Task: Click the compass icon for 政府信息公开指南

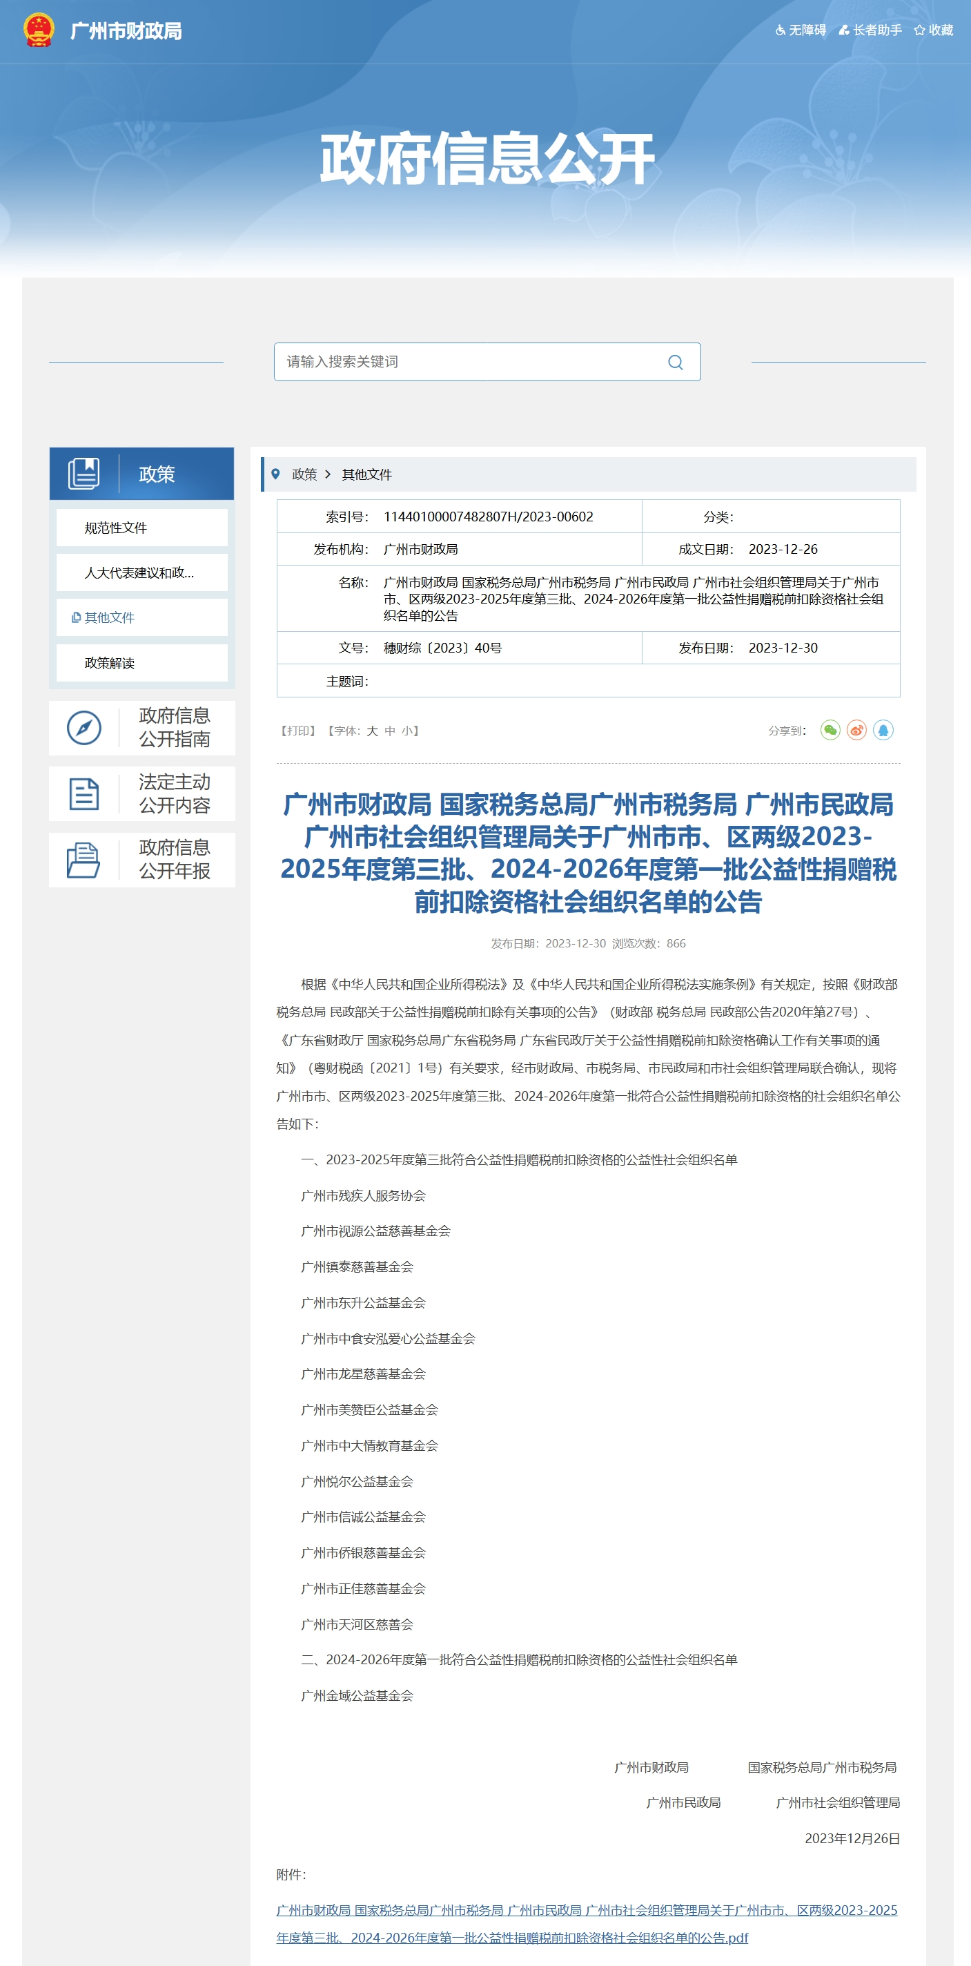Action: (x=84, y=727)
